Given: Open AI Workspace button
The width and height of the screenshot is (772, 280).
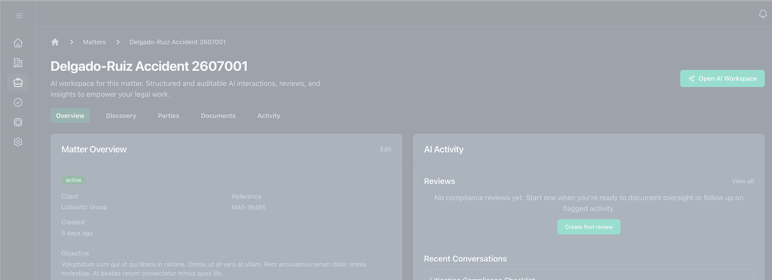Looking at the screenshot, I should (x=722, y=78).
